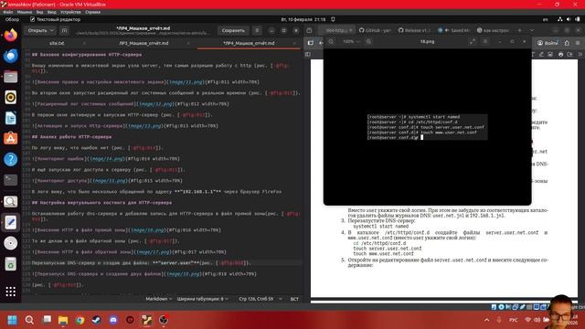Open the text editor hamburger menu
Screen dimensions: 585x329
(x=257, y=30)
